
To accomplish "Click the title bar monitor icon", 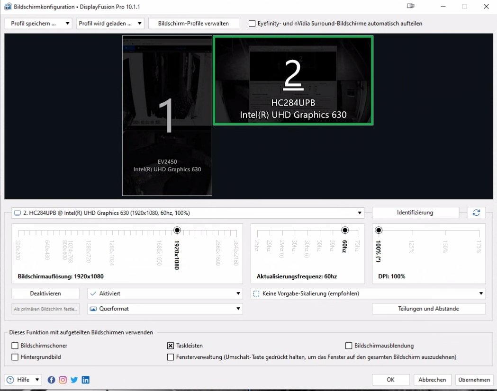I will (x=410, y=6).
